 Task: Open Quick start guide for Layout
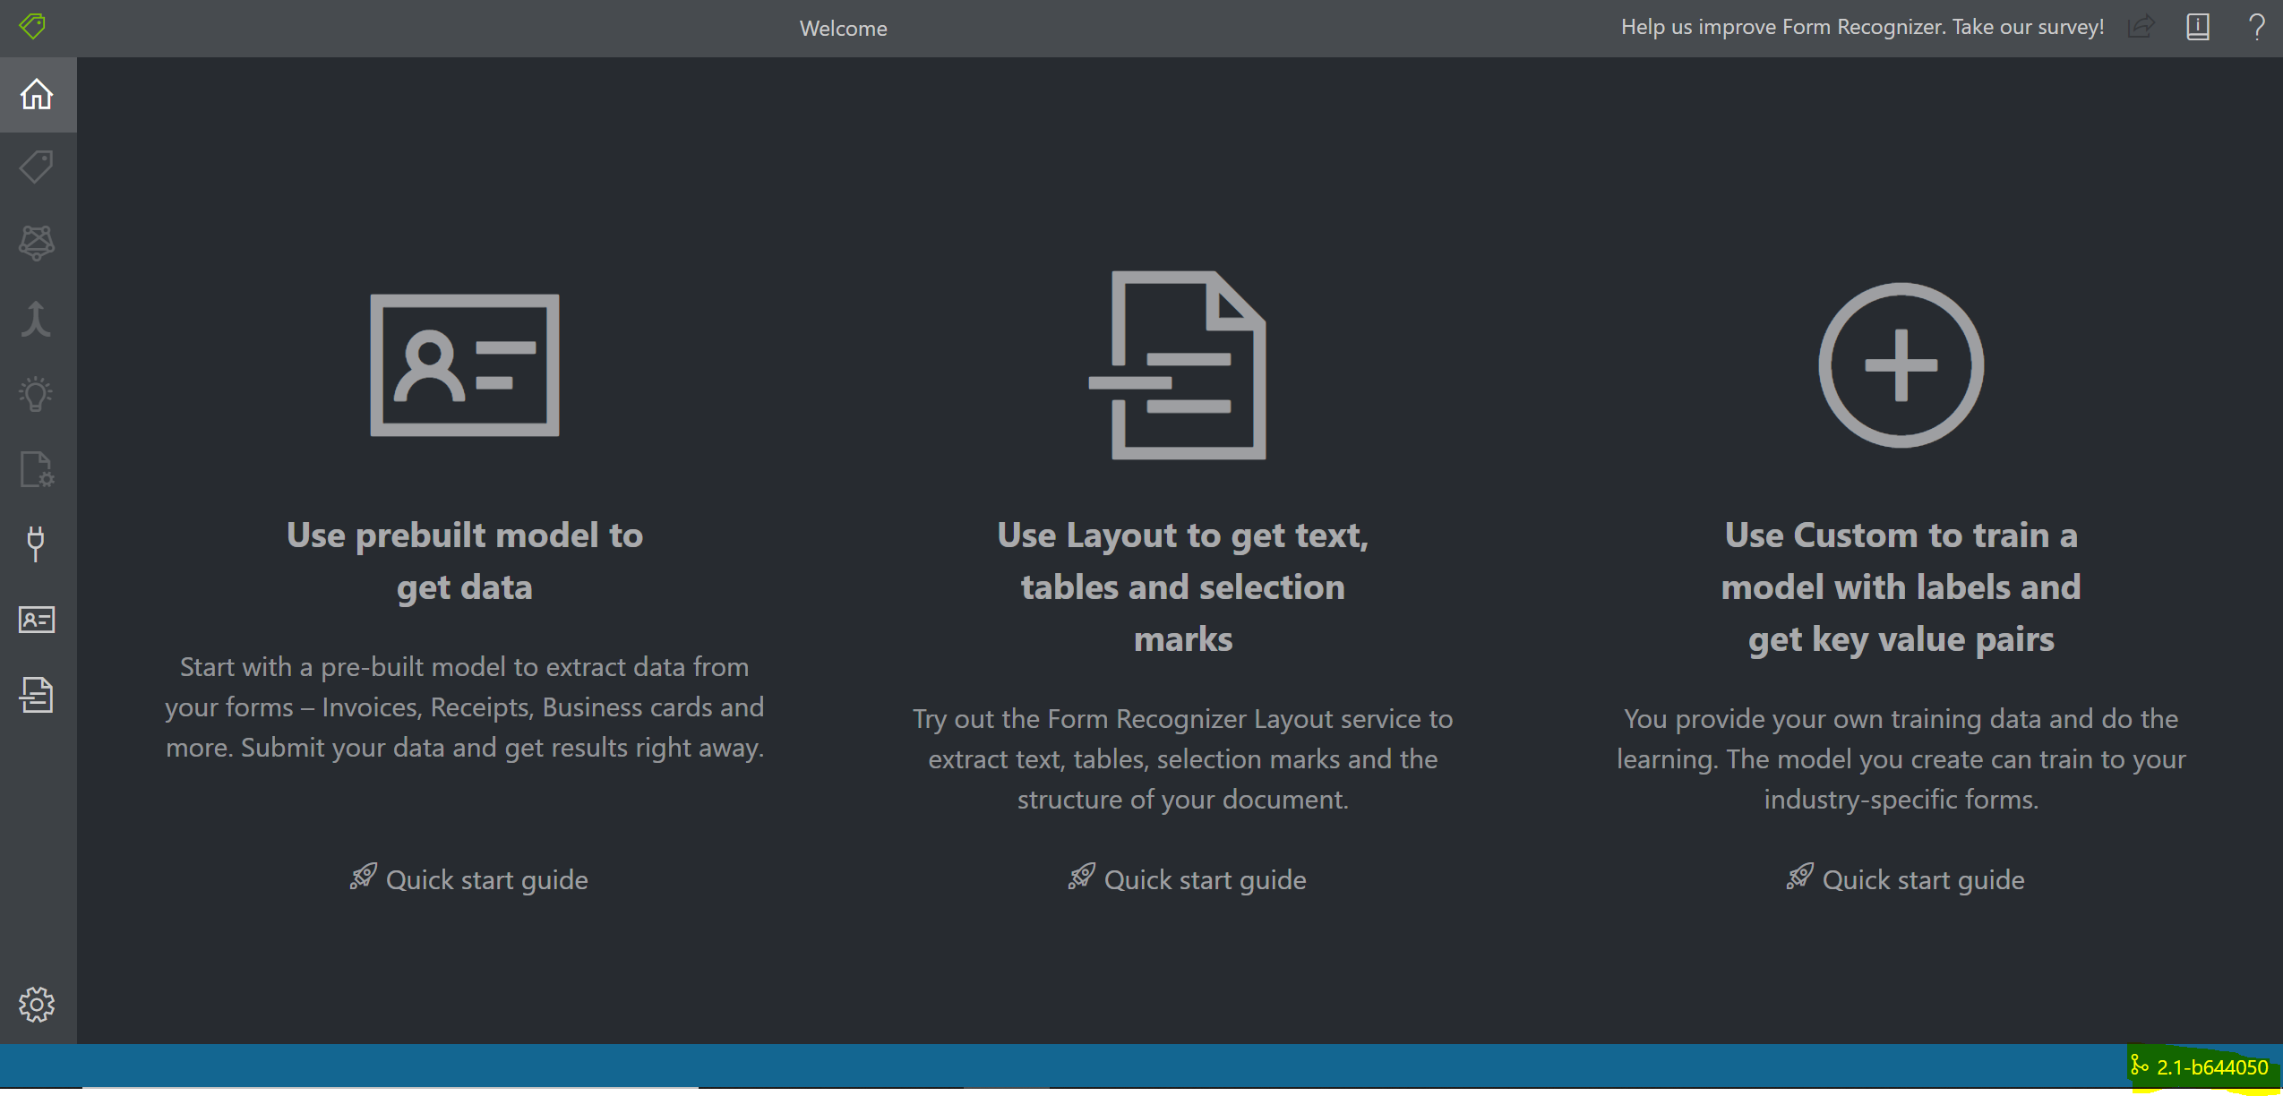1187,879
